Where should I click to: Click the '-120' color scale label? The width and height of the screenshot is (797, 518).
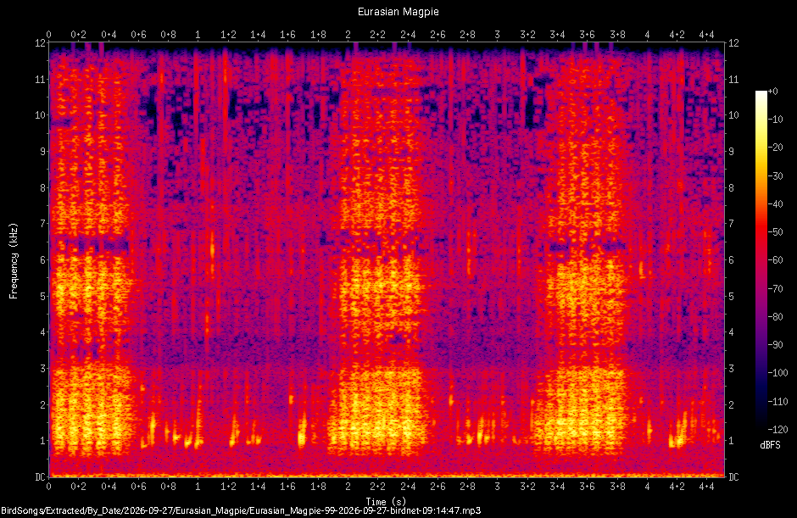pyautogui.click(x=777, y=430)
